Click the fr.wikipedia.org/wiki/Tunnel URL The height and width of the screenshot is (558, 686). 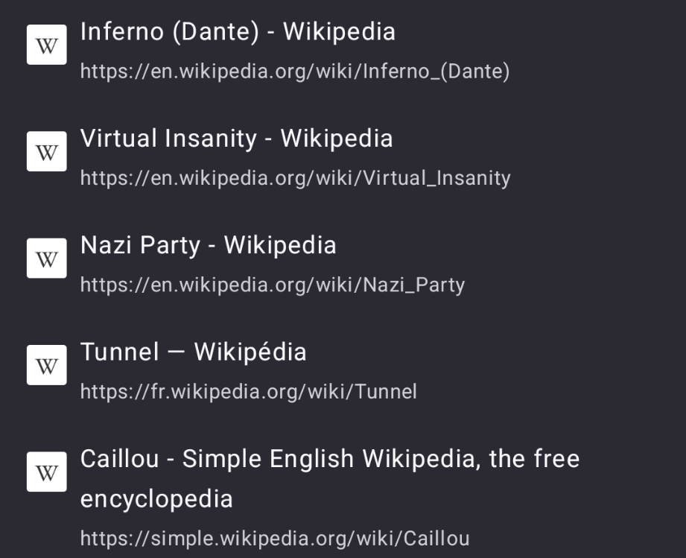[248, 391]
